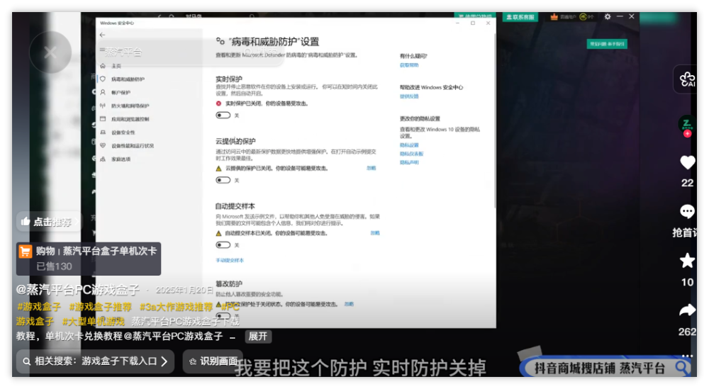Favorite the video with the star icon

[687, 261]
